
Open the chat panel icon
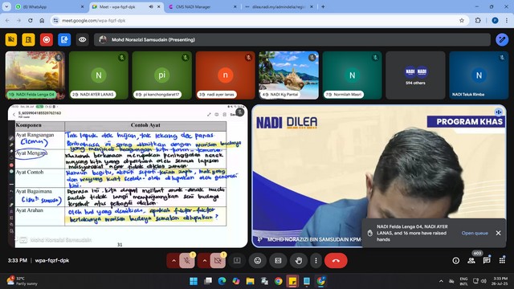point(487,260)
